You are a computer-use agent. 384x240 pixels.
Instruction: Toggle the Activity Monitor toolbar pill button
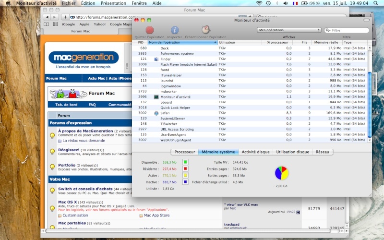pyautogui.click(x=367, y=20)
